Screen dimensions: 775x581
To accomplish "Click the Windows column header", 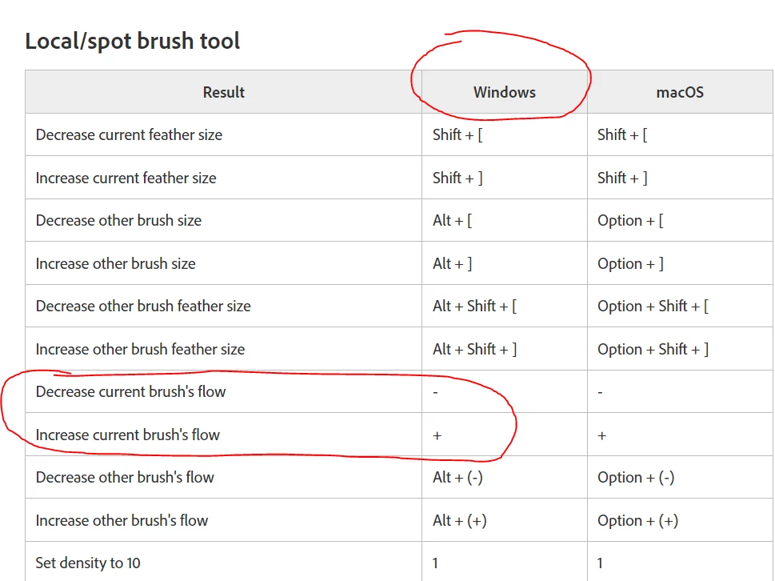I will tap(504, 92).
